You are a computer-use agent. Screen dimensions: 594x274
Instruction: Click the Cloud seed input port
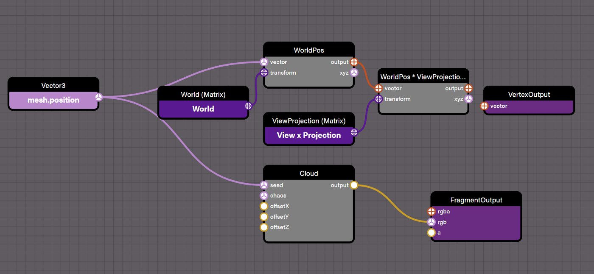[263, 185]
